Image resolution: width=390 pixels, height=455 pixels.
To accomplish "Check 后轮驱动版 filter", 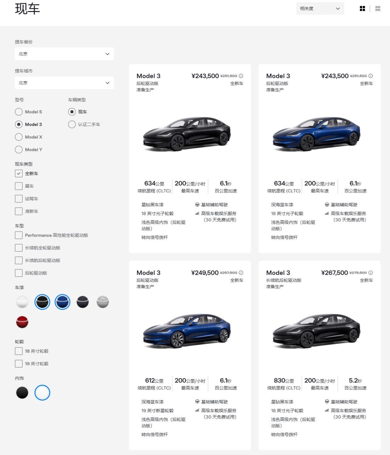I will pyautogui.click(x=19, y=273).
